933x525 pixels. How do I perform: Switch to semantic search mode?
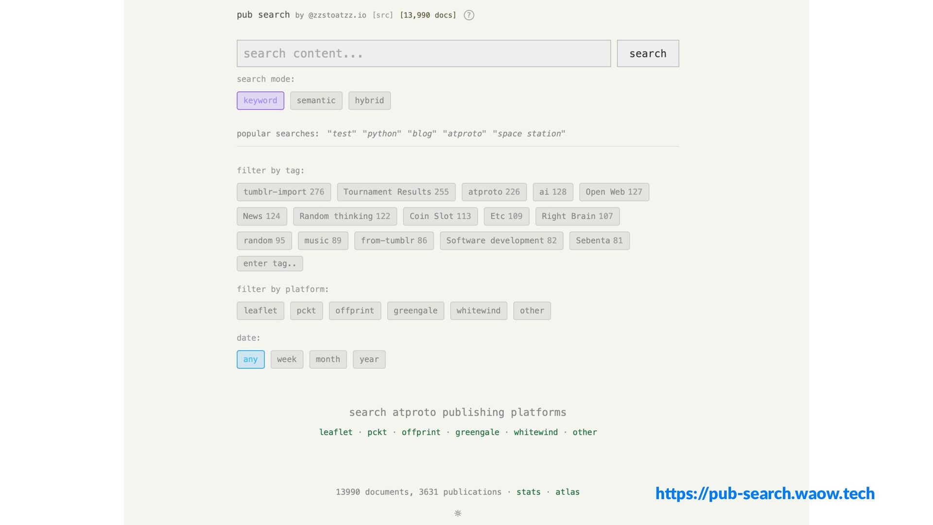[316, 101]
